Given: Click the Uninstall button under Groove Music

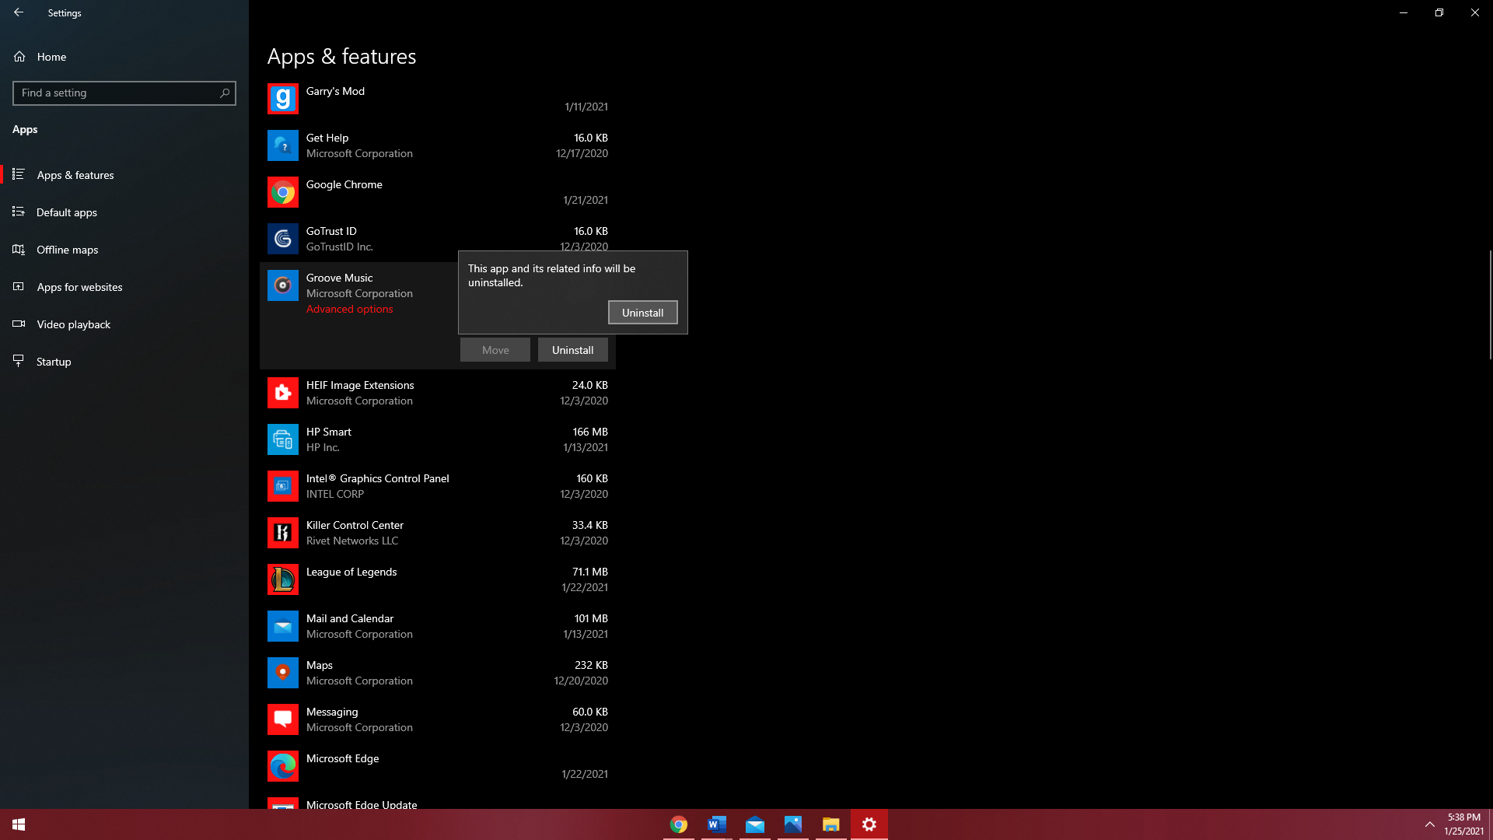Looking at the screenshot, I should (x=572, y=350).
